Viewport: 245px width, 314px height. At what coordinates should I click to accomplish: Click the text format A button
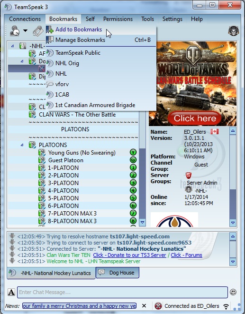coord(11,292)
